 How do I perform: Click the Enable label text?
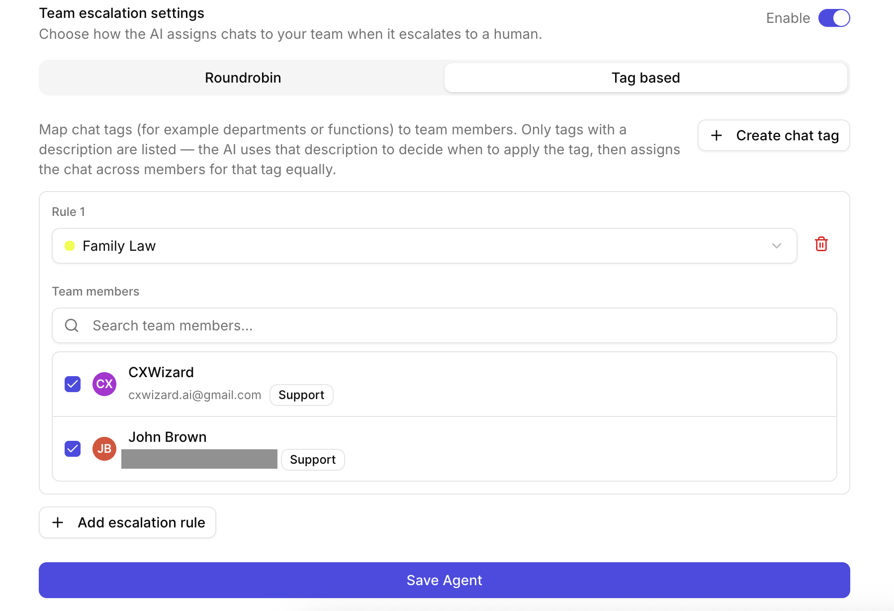tap(788, 18)
